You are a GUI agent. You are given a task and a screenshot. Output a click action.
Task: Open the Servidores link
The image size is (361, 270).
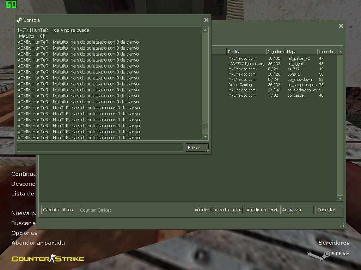[334, 243]
